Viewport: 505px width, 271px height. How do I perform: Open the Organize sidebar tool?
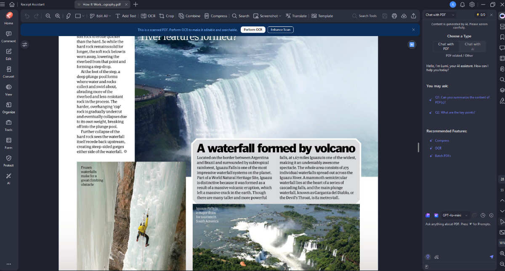coord(8,107)
